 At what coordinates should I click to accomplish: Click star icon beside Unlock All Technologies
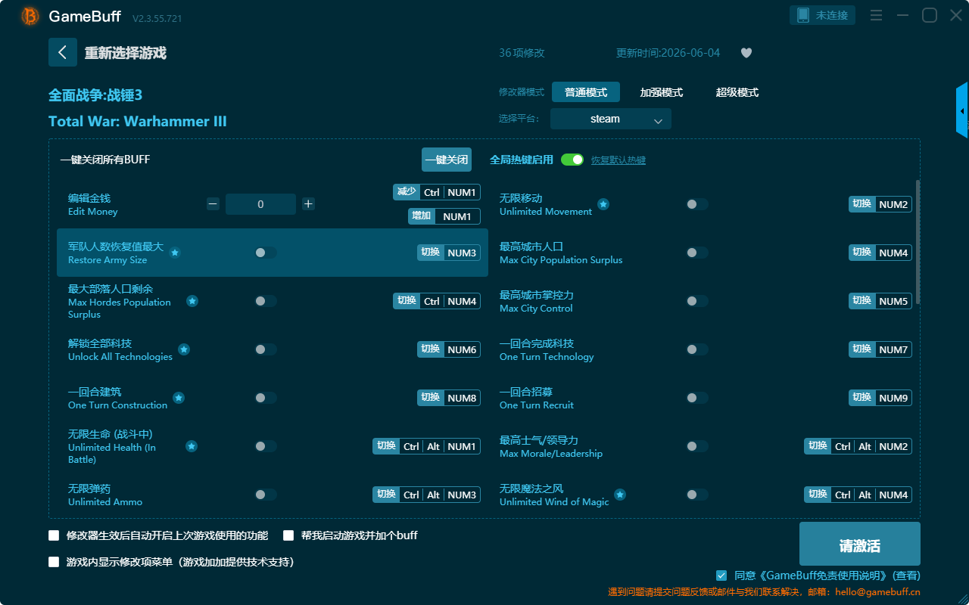(x=184, y=349)
